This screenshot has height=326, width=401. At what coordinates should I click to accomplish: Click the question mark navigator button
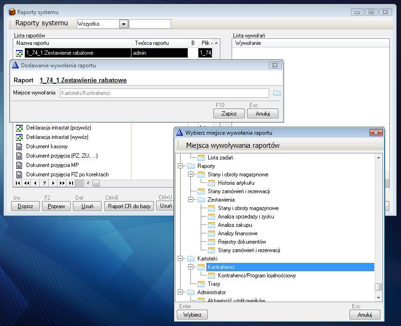pyautogui.click(x=44, y=183)
